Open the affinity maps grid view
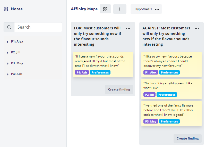206x147 pixels. coord(105,9)
